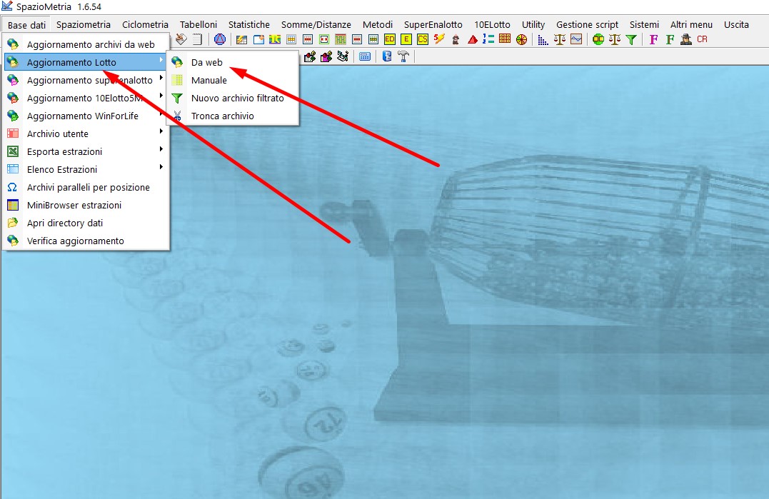Click the green funnel filter toolbar icon
Viewport: 769px width, 499px height.
632,39
